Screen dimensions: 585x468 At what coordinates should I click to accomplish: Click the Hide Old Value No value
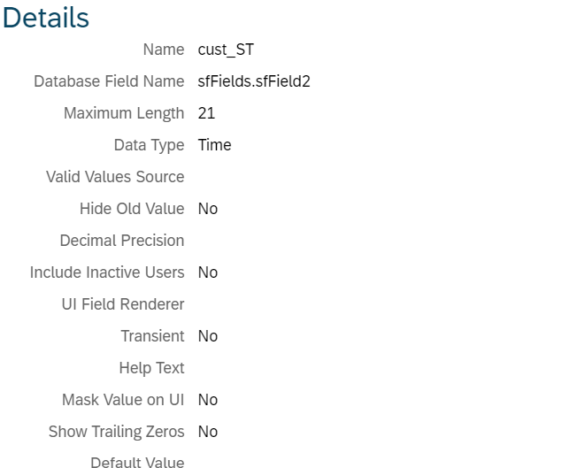tap(208, 209)
